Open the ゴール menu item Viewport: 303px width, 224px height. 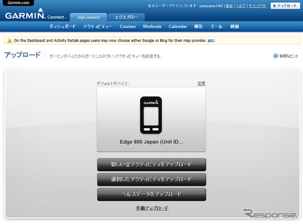point(216,26)
